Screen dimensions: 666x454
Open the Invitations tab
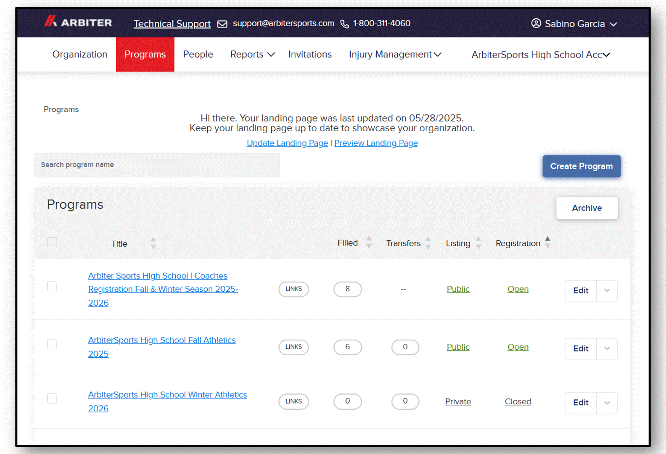pyautogui.click(x=310, y=55)
